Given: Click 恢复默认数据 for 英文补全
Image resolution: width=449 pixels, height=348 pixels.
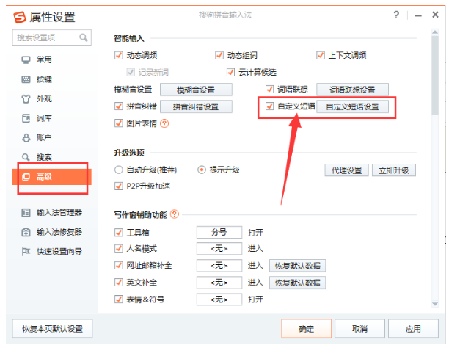Looking at the screenshot, I should tap(298, 283).
